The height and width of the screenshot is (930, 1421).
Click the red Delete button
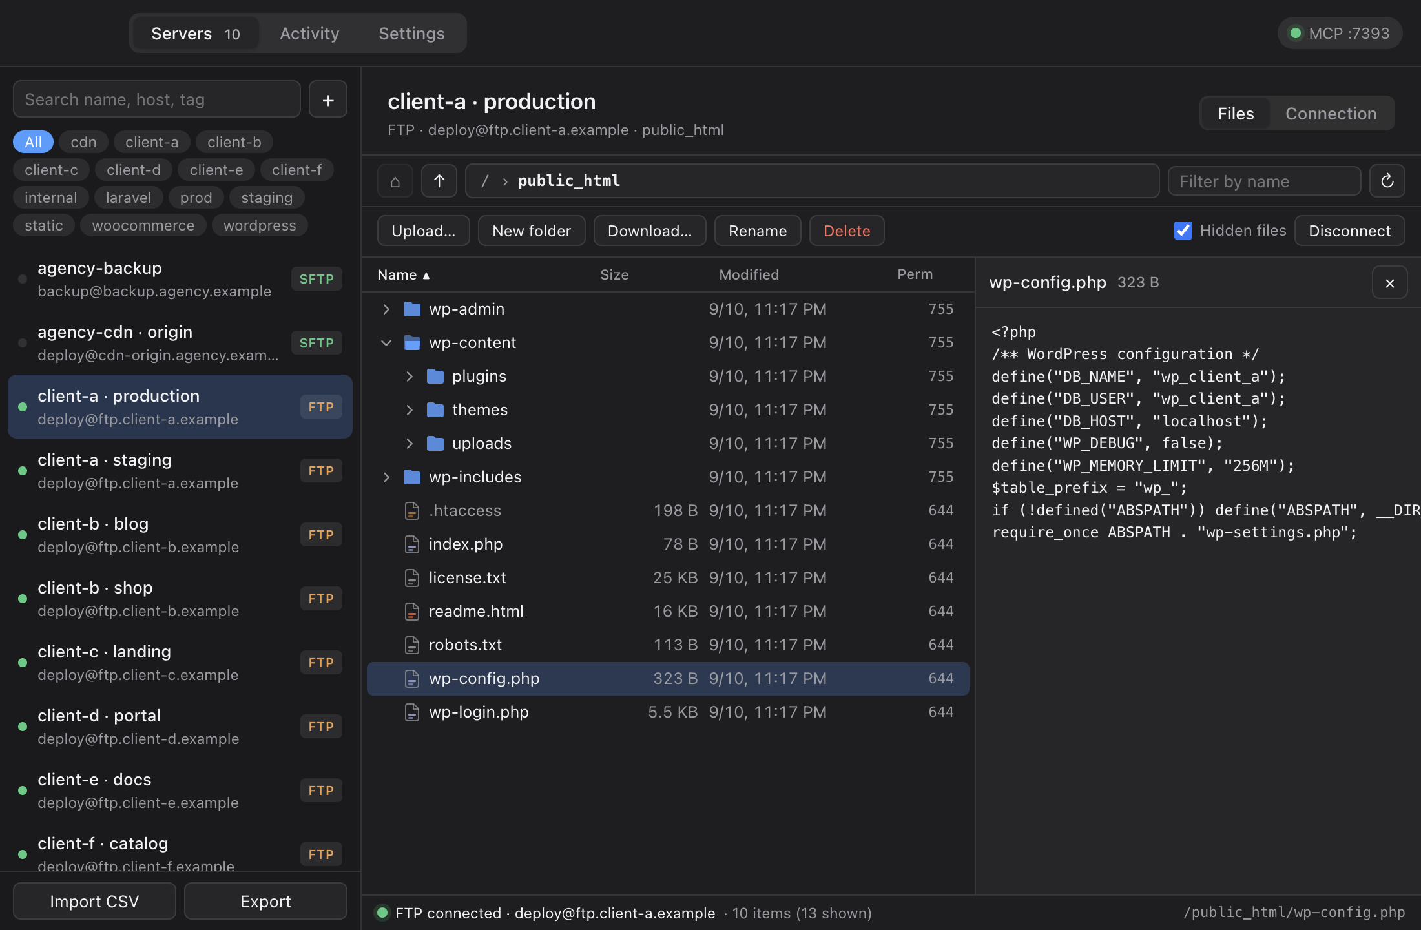pos(847,231)
